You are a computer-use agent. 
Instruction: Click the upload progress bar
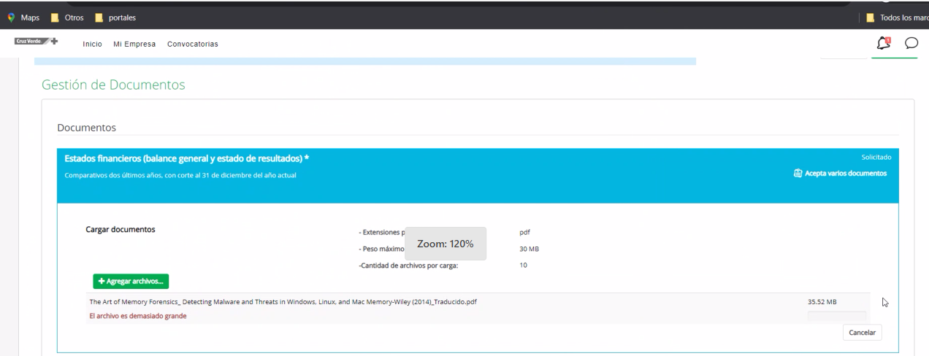(836, 317)
